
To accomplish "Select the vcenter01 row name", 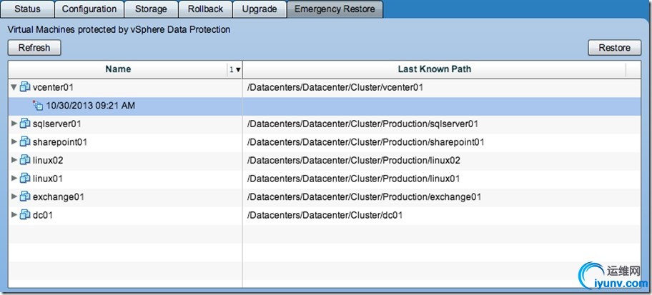I will 53,87.
